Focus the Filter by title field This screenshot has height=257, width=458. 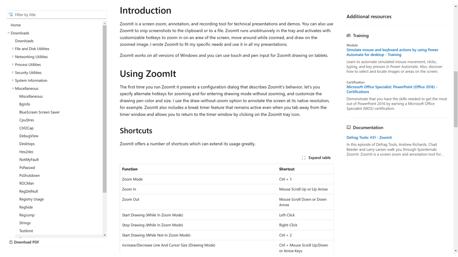click(x=59, y=15)
